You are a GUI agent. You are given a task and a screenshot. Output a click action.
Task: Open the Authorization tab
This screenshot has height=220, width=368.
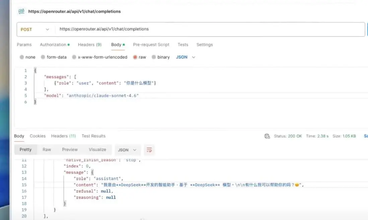pos(55,45)
